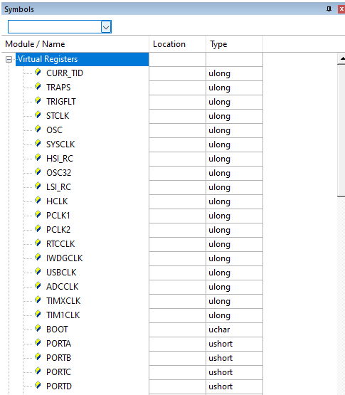The width and height of the screenshot is (345, 395).
Task: Click the BOOT symbol icon
Action: (38, 329)
